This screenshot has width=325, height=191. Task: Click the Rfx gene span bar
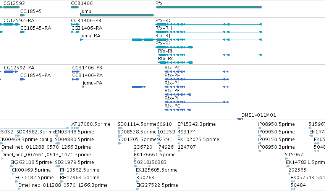[x=208, y=7]
